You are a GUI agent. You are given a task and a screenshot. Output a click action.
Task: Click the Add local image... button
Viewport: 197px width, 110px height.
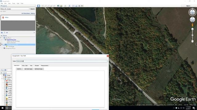click(39, 69)
